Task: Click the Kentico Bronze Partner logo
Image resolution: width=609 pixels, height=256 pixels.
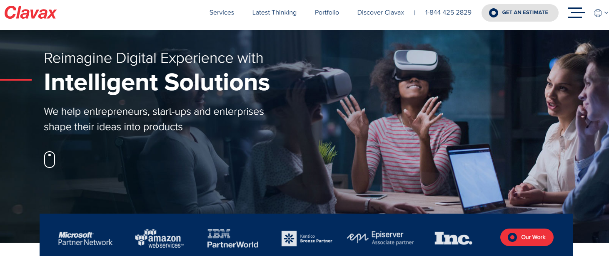Action: [307, 239]
